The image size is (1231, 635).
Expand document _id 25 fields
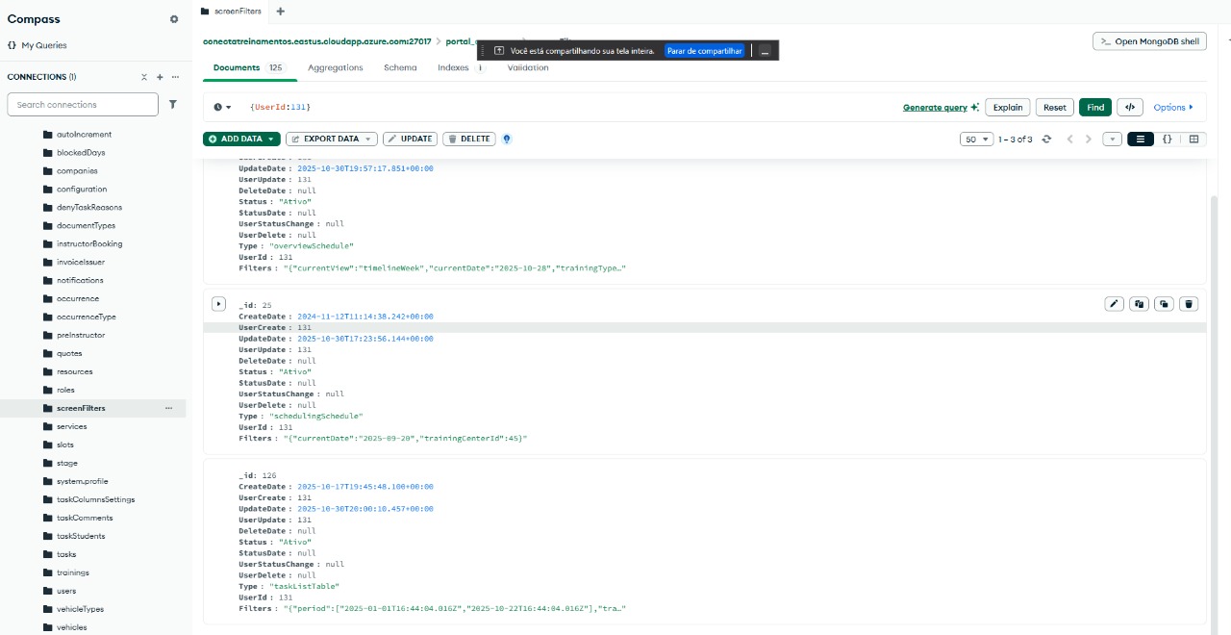coord(218,304)
